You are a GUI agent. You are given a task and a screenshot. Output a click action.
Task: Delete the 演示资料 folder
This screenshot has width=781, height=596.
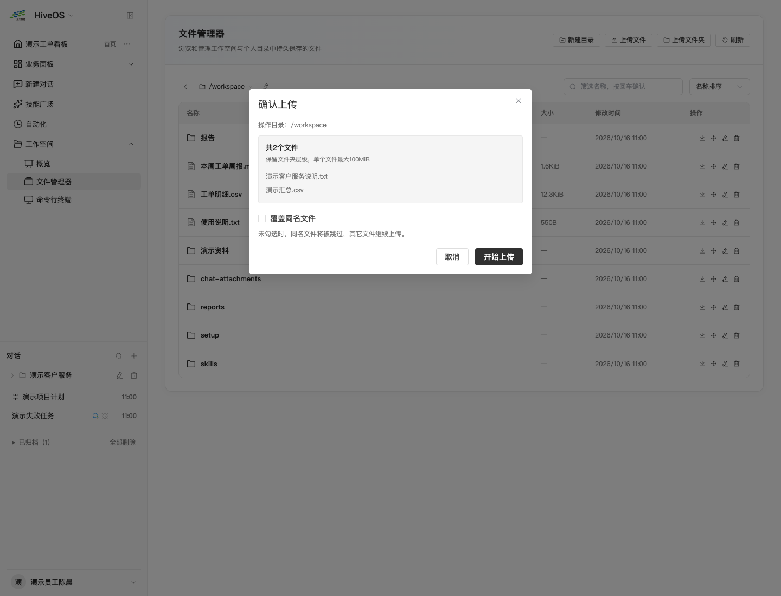tap(737, 251)
